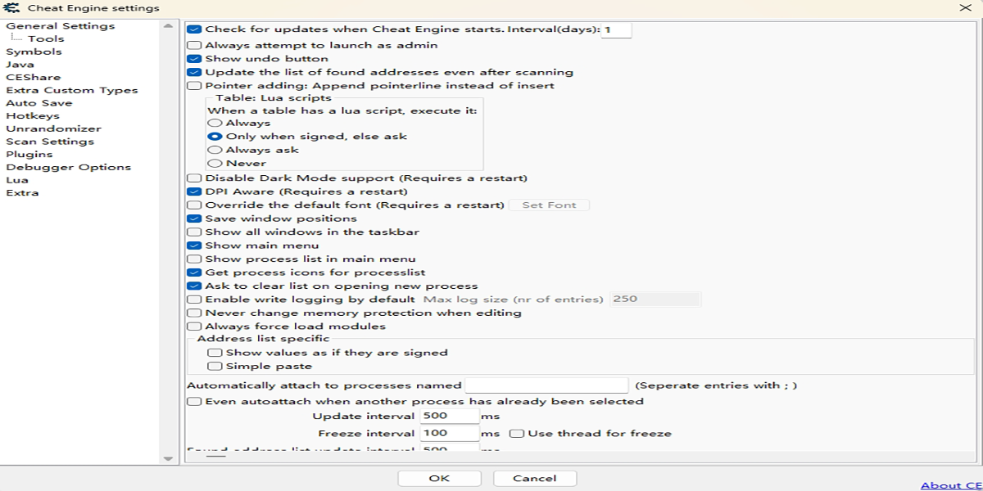Enable Never change memory protection when editing
This screenshot has width=983, height=491.
coord(194,313)
